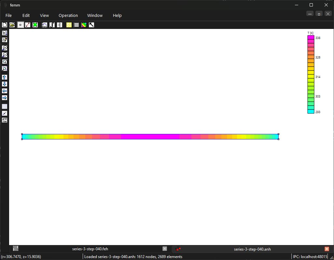
Task: Open the Window menu
Action: pos(95,16)
